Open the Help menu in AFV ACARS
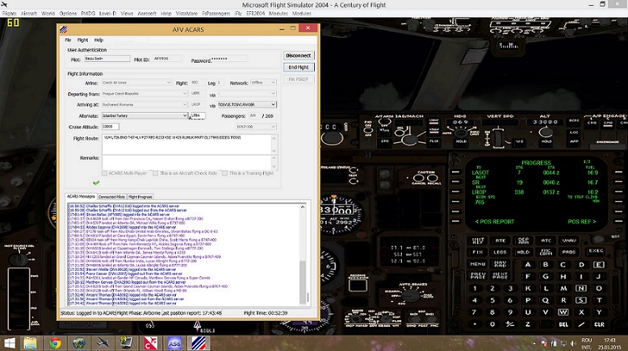 98,40
